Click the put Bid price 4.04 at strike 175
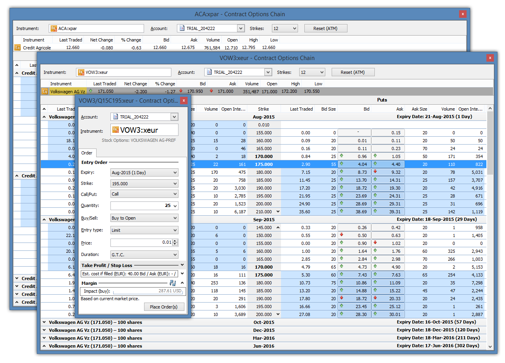The image size is (505, 363). (355, 164)
